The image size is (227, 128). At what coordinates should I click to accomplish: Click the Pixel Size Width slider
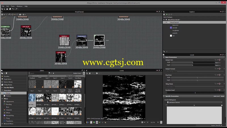pyautogui.click(x=197, y=78)
